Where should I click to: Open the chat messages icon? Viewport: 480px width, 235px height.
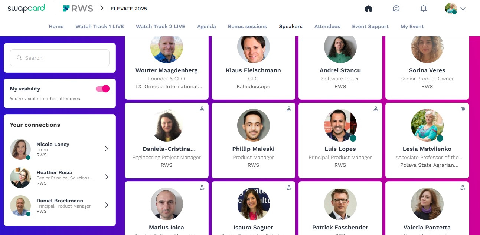tap(396, 9)
